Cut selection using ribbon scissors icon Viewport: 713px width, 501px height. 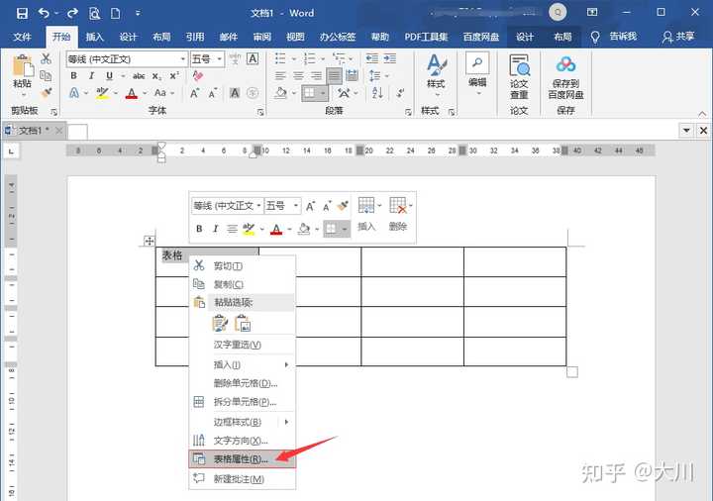click(46, 58)
